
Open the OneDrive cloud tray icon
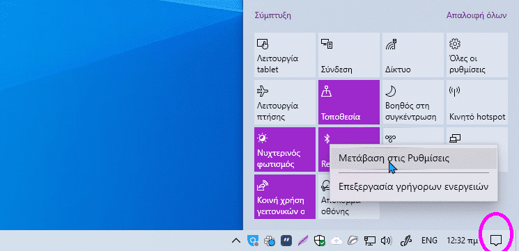336,241
